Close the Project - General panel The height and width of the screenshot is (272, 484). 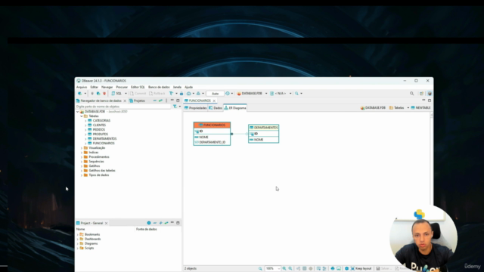point(106,224)
